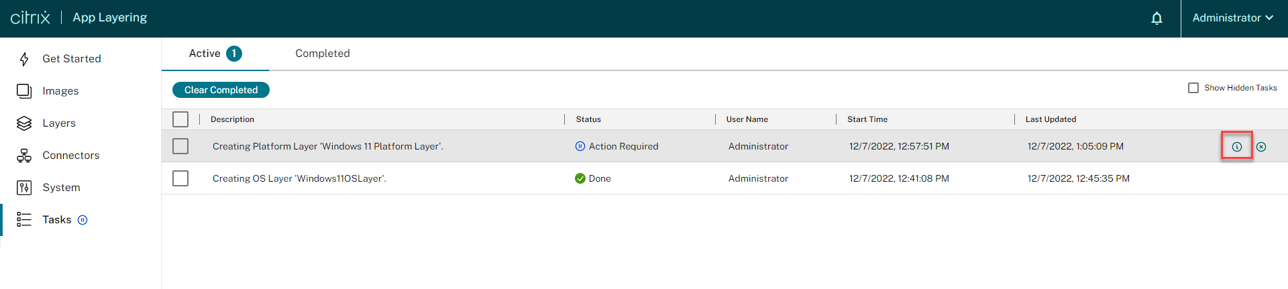Viewport: 1288px width, 289px height.
Task: Click the Tasks list icon
Action: click(24, 220)
